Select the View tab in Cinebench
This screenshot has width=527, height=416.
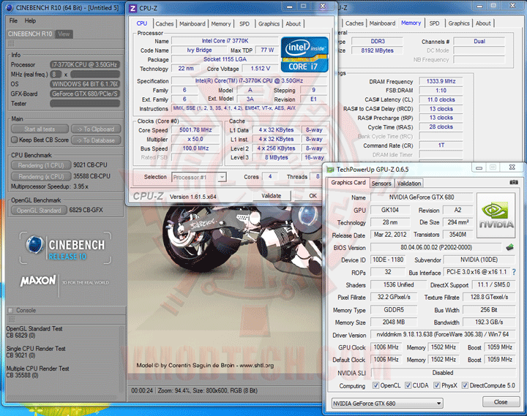pyautogui.click(x=64, y=34)
